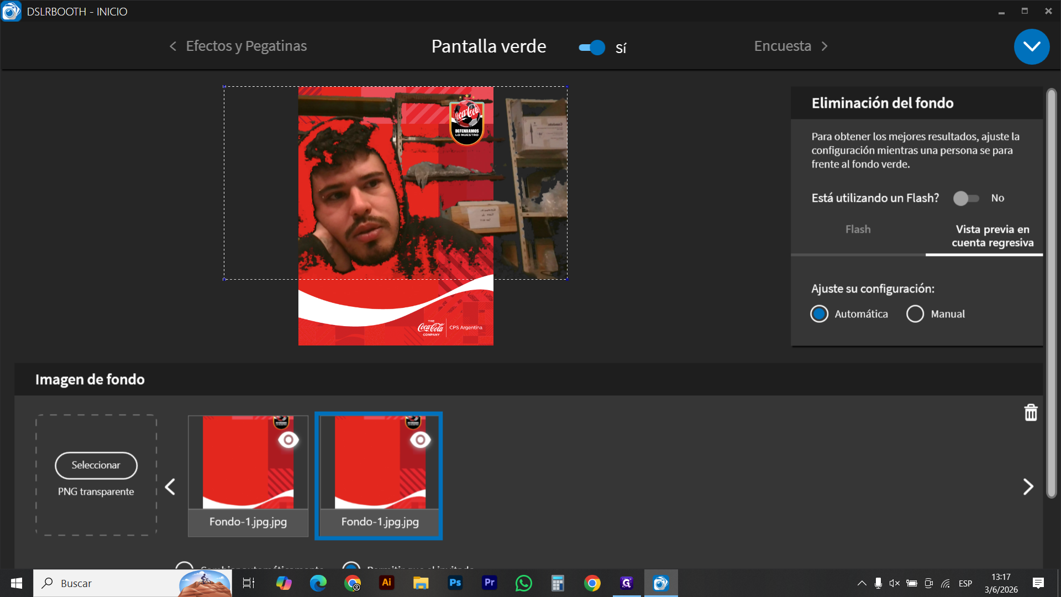Open Task View from the taskbar
Viewport: 1061px width, 597px height.
(249, 583)
